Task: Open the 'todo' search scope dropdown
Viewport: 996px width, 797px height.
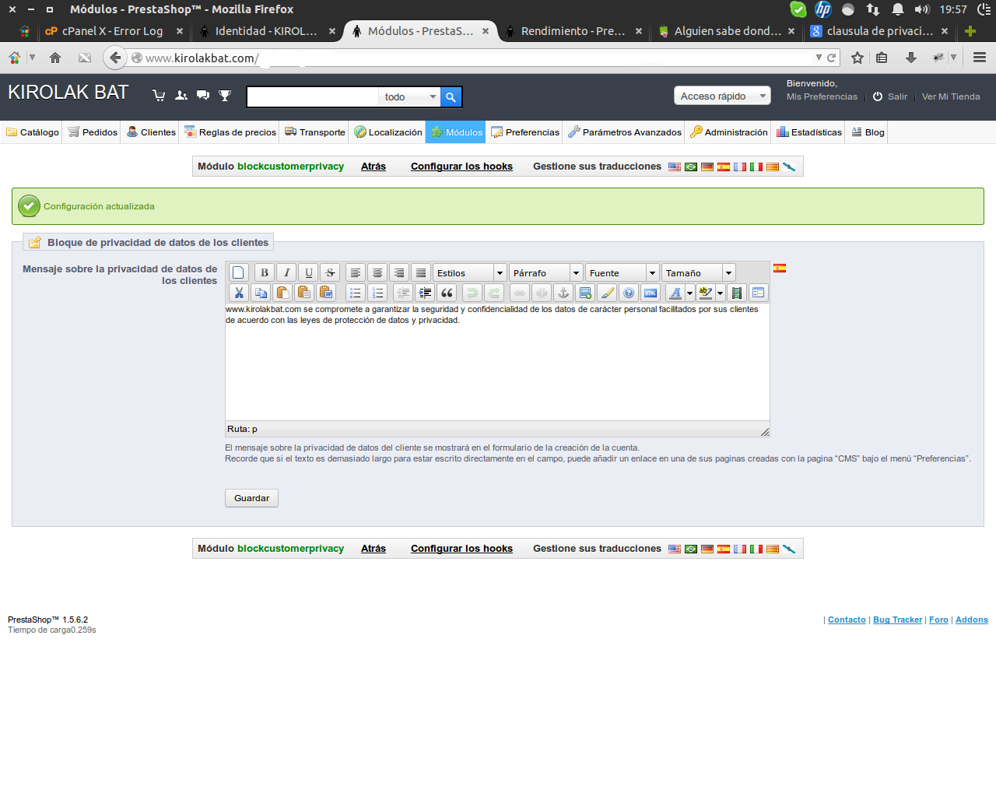Action: click(x=410, y=97)
